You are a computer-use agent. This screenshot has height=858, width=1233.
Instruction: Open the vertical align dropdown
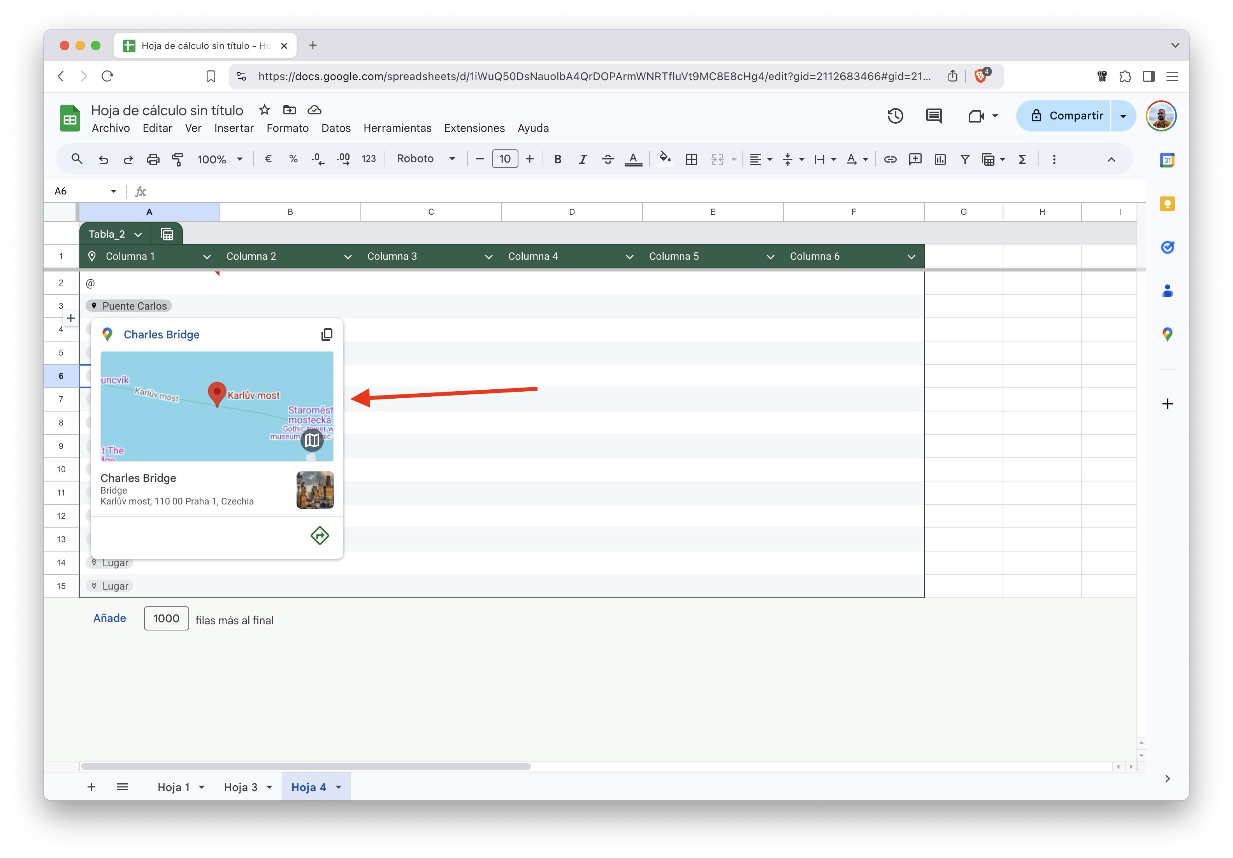[793, 159]
